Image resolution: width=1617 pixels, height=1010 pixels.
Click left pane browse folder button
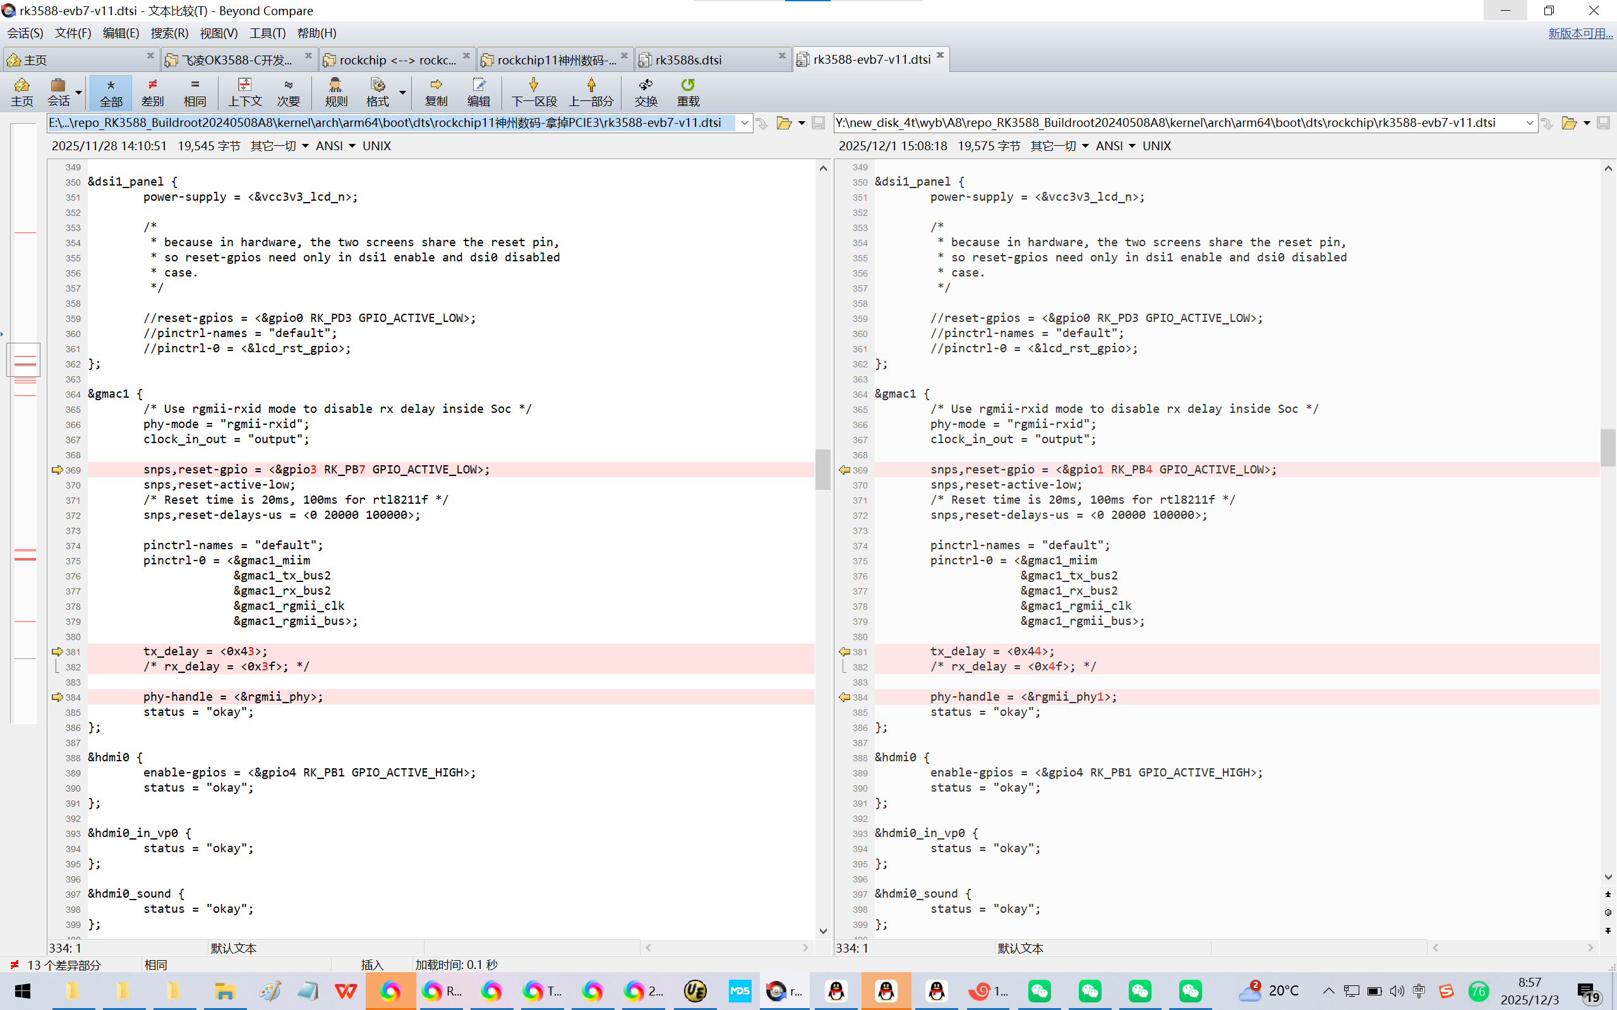click(x=784, y=123)
